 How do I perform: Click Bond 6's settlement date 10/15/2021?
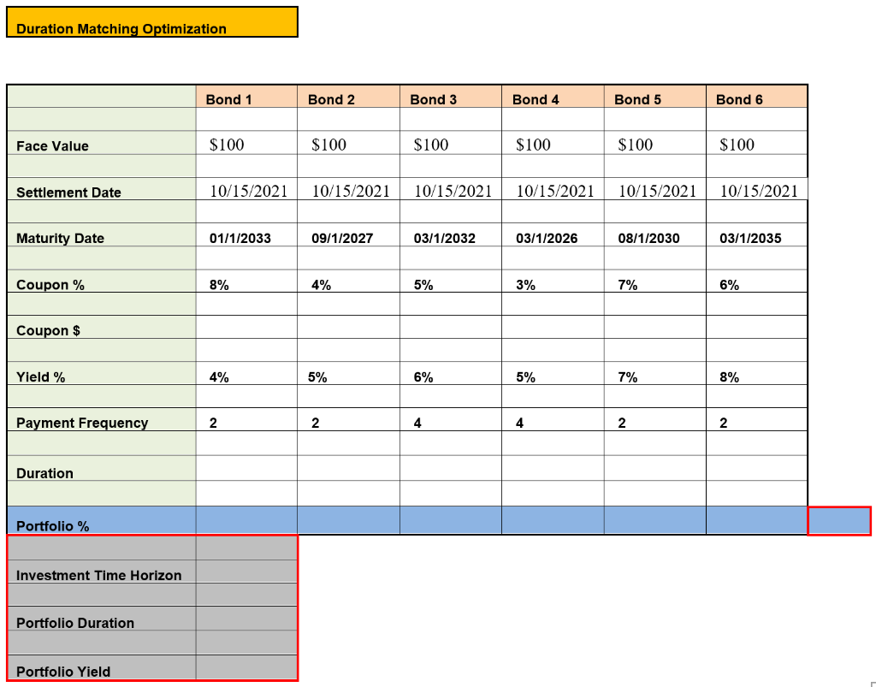(x=758, y=190)
